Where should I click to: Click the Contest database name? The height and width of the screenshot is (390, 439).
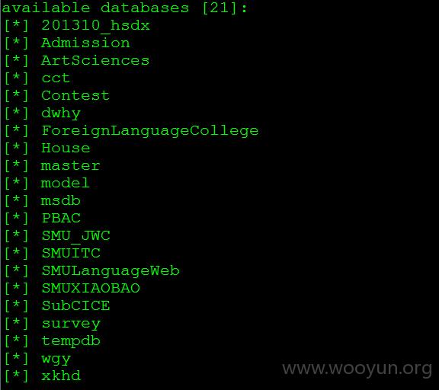point(75,95)
